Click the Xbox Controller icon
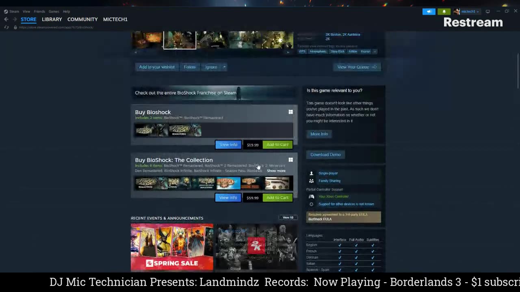This screenshot has height=292, width=520. tap(312, 197)
